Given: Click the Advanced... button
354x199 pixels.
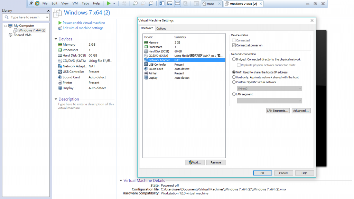Looking at the screenshot, I should click(x=301, y=111).
